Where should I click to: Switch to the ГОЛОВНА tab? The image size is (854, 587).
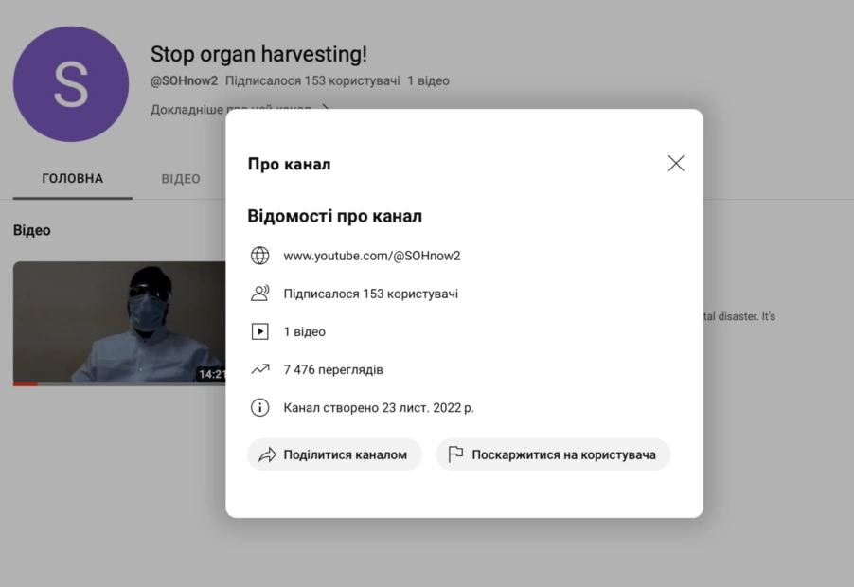pyautogui.click(x=73, y=179)
